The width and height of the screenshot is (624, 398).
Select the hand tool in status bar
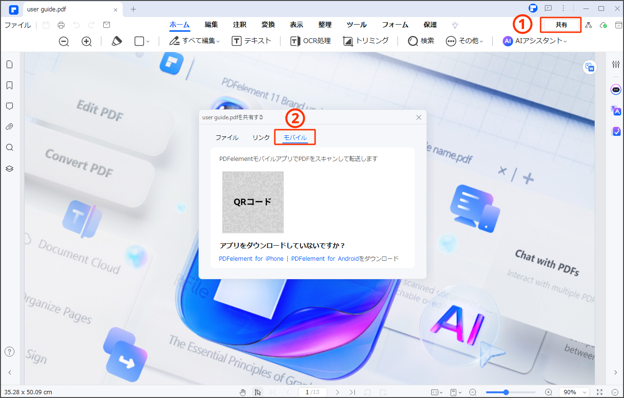[243, 392]
